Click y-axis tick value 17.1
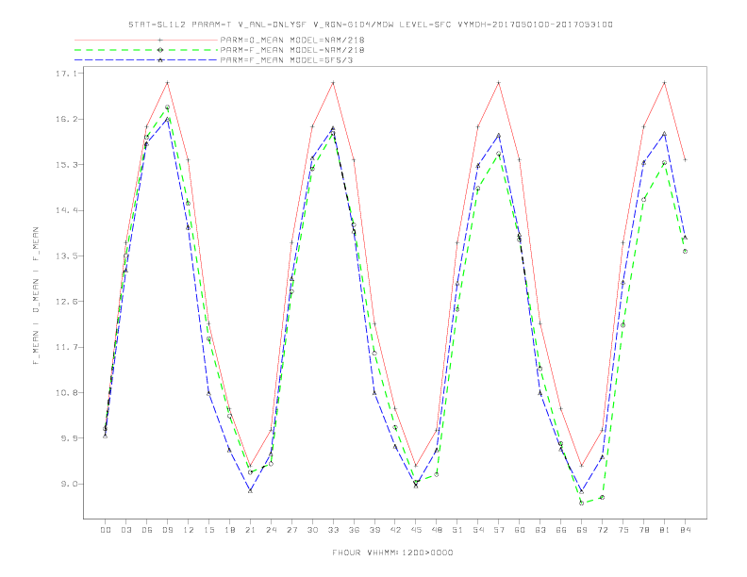 (66, 74)
